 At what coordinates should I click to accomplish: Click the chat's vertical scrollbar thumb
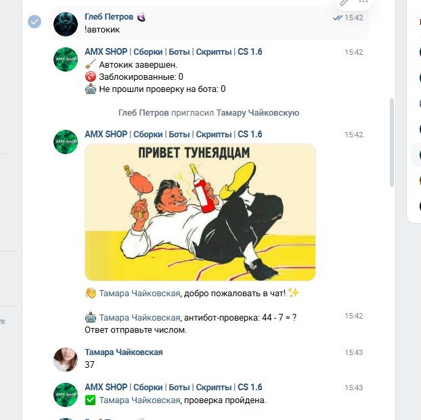392,142
